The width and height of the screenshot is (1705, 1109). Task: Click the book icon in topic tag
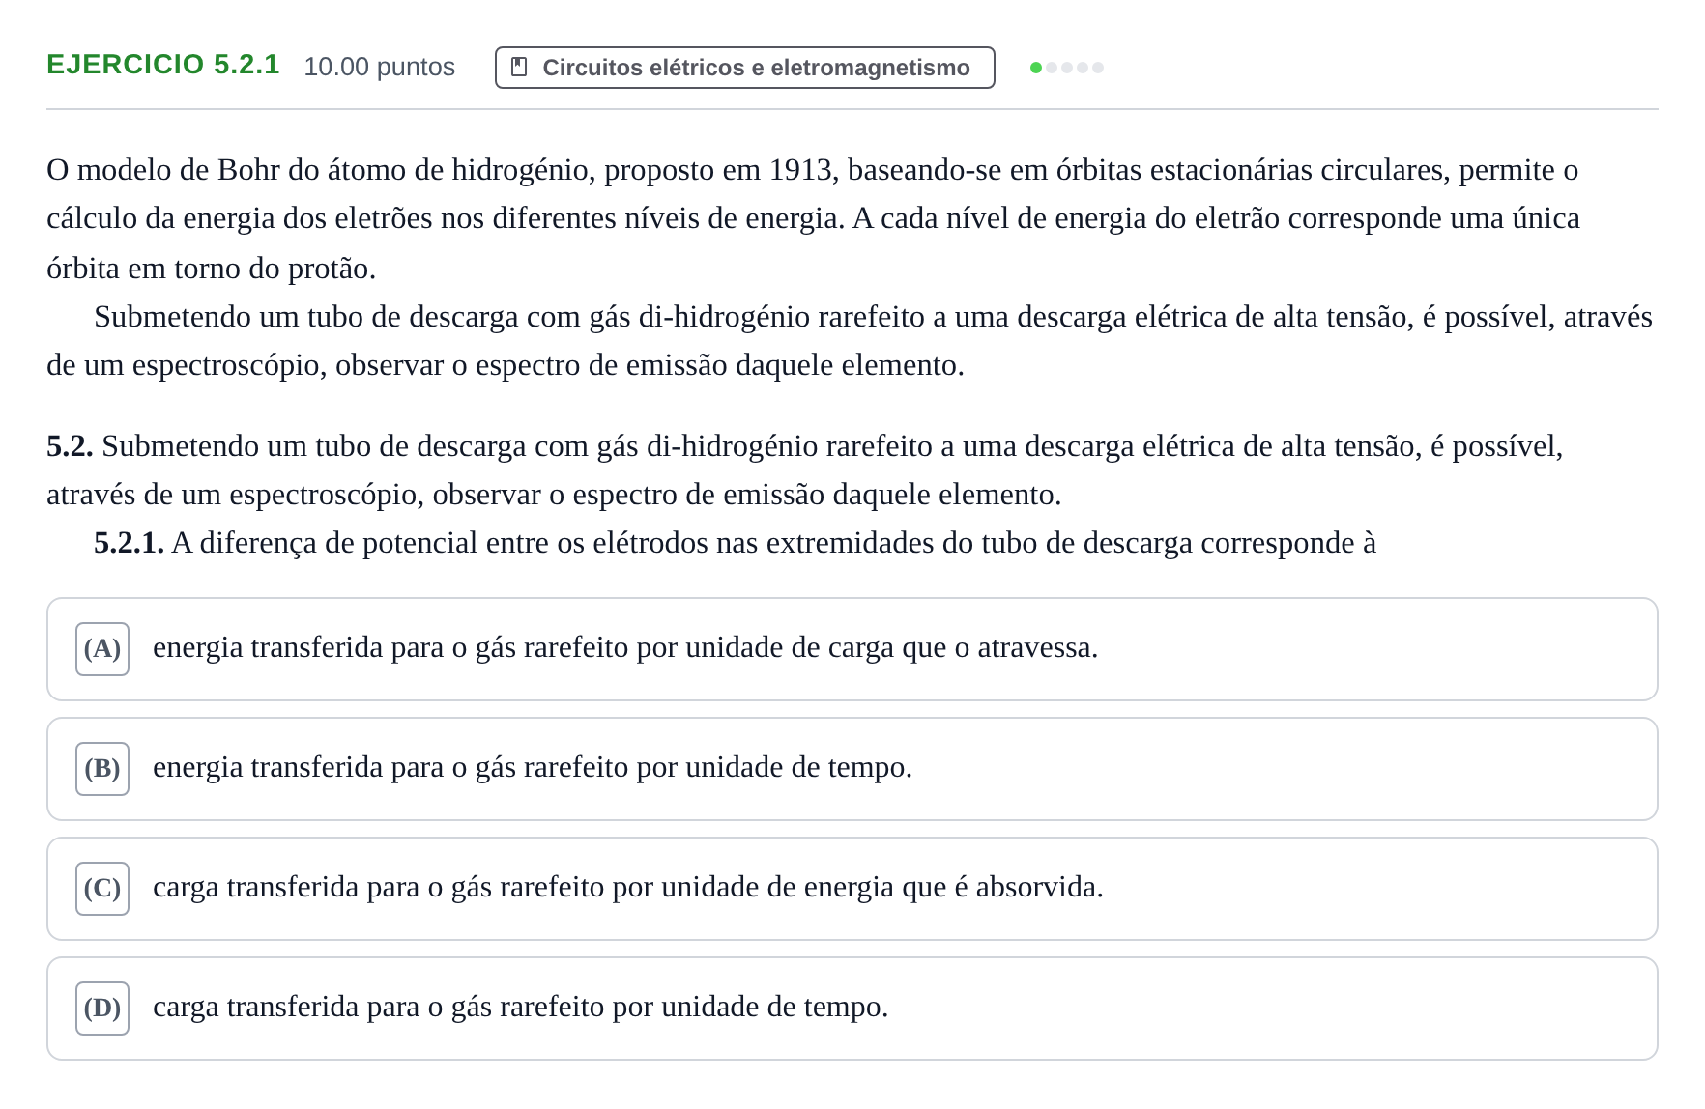point(519,68)
